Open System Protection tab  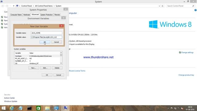click(x=46, y=15)
